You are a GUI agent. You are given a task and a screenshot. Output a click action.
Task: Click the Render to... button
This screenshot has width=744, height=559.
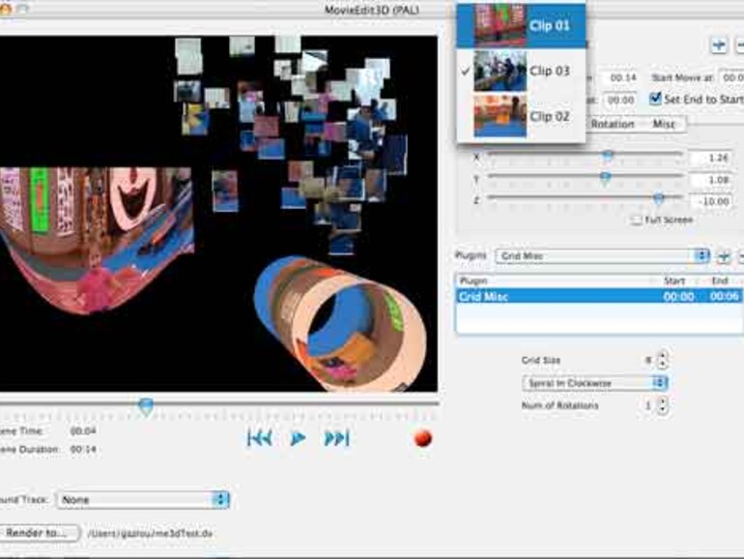pos(39,533)
